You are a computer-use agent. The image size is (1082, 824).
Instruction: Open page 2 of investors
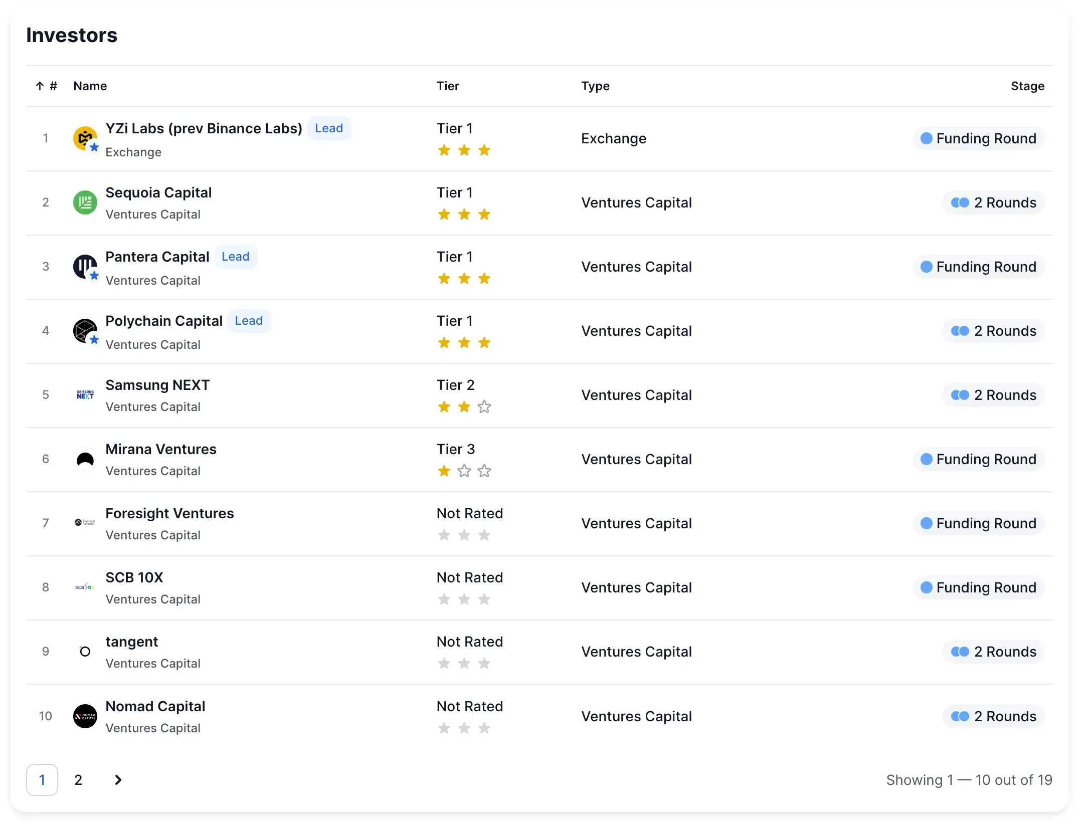click(78, 780)
